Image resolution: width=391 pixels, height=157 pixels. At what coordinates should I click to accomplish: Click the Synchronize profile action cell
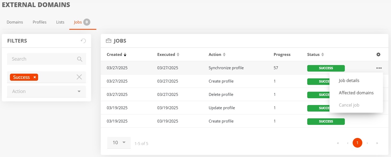226,68
